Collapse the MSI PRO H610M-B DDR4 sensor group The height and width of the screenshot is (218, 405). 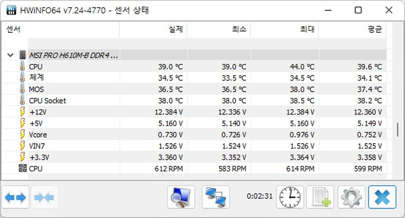tap(10, 55)
